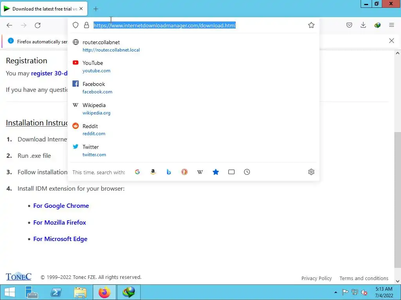Open the For Microsoft Edge link
401x300 pixels.
point(60,239)
